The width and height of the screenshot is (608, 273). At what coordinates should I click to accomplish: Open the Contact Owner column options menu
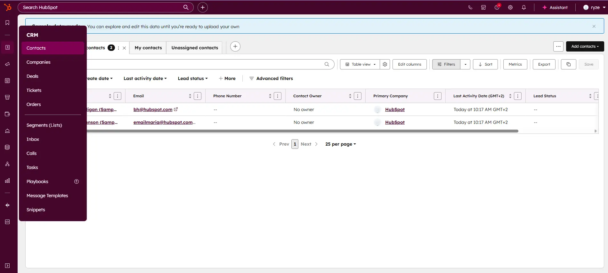(358, 96)
